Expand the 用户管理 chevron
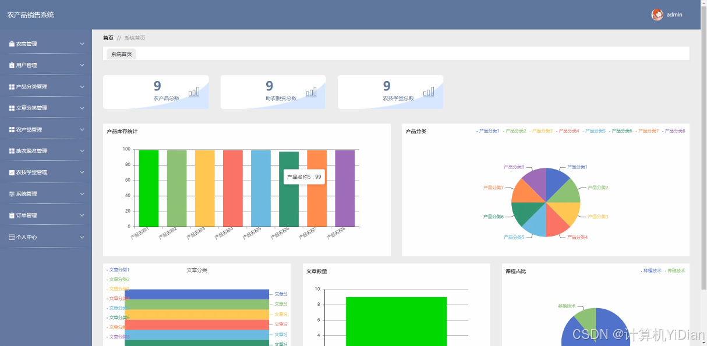707x346 pixels. (82, 65)
